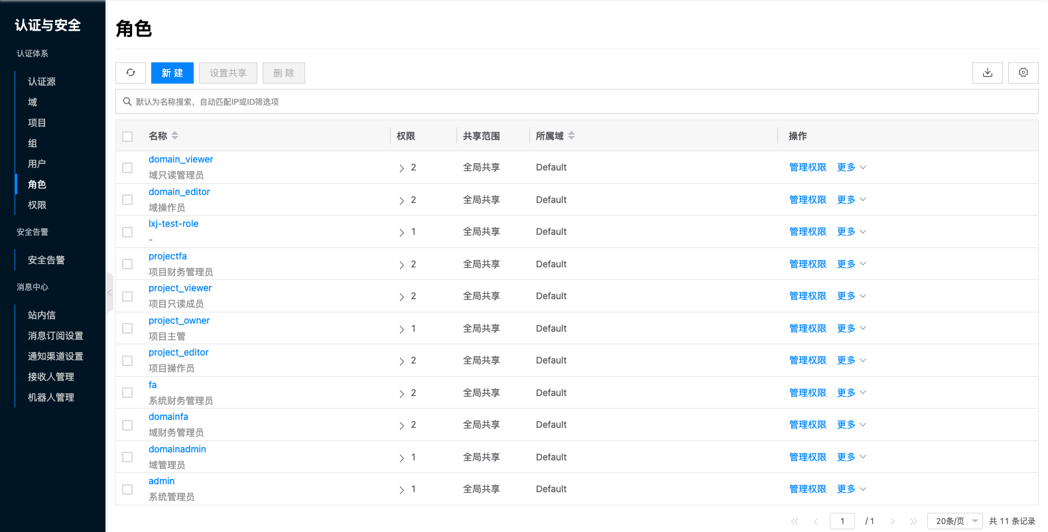The image size is (1048, 532).
Task: Open 认证源 in the sidebar
Action: 42,82
